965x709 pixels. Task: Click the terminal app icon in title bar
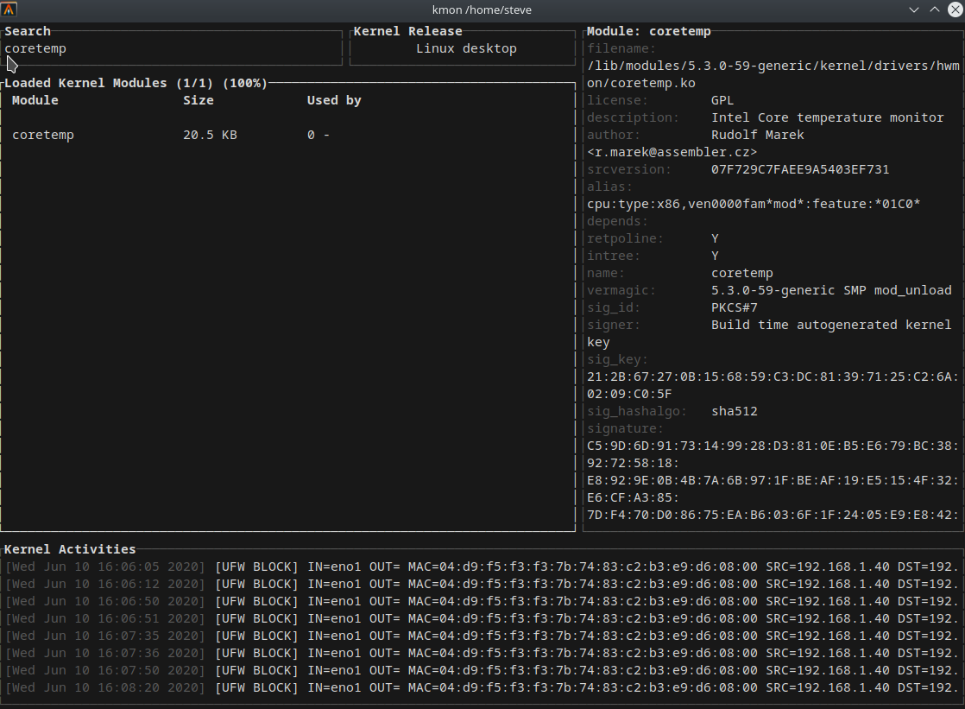pos(9,9)
